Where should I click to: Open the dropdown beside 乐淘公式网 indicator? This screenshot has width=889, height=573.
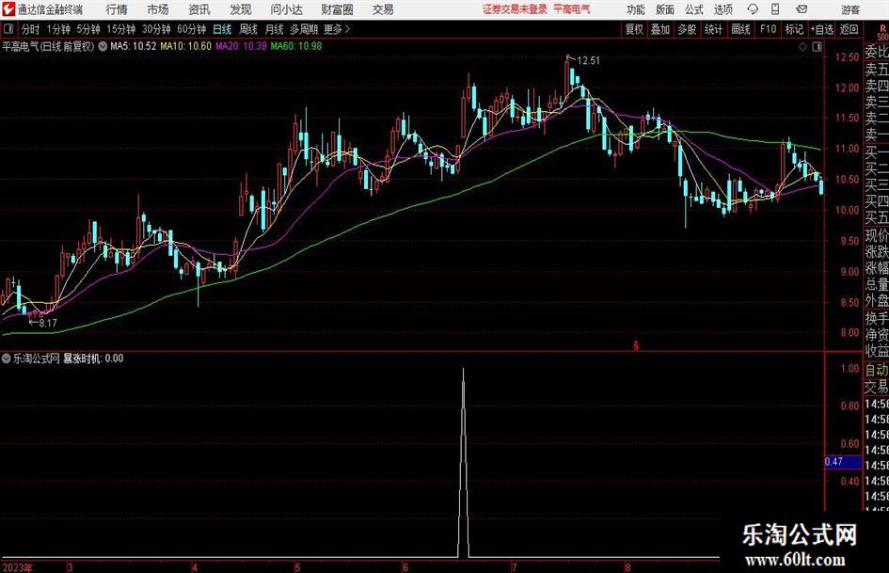(7, 358)
